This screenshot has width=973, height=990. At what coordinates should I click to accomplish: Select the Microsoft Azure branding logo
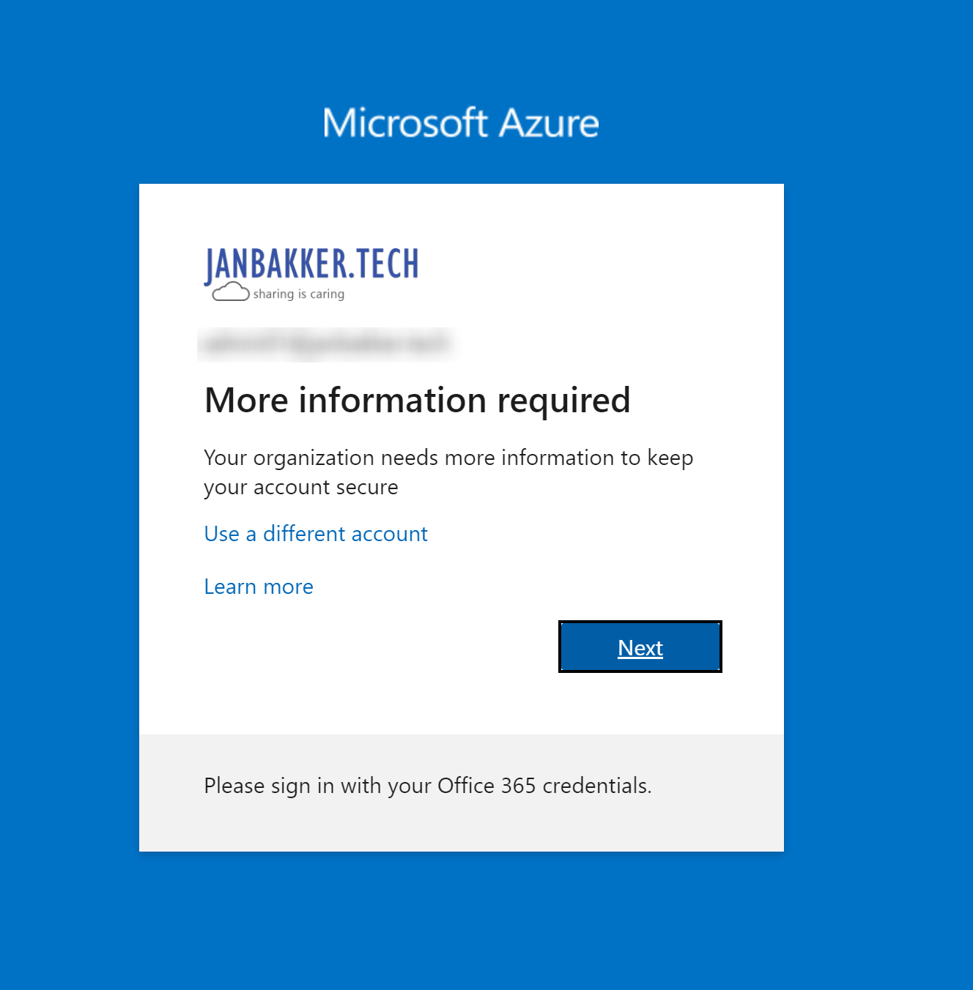coord(460,123)
